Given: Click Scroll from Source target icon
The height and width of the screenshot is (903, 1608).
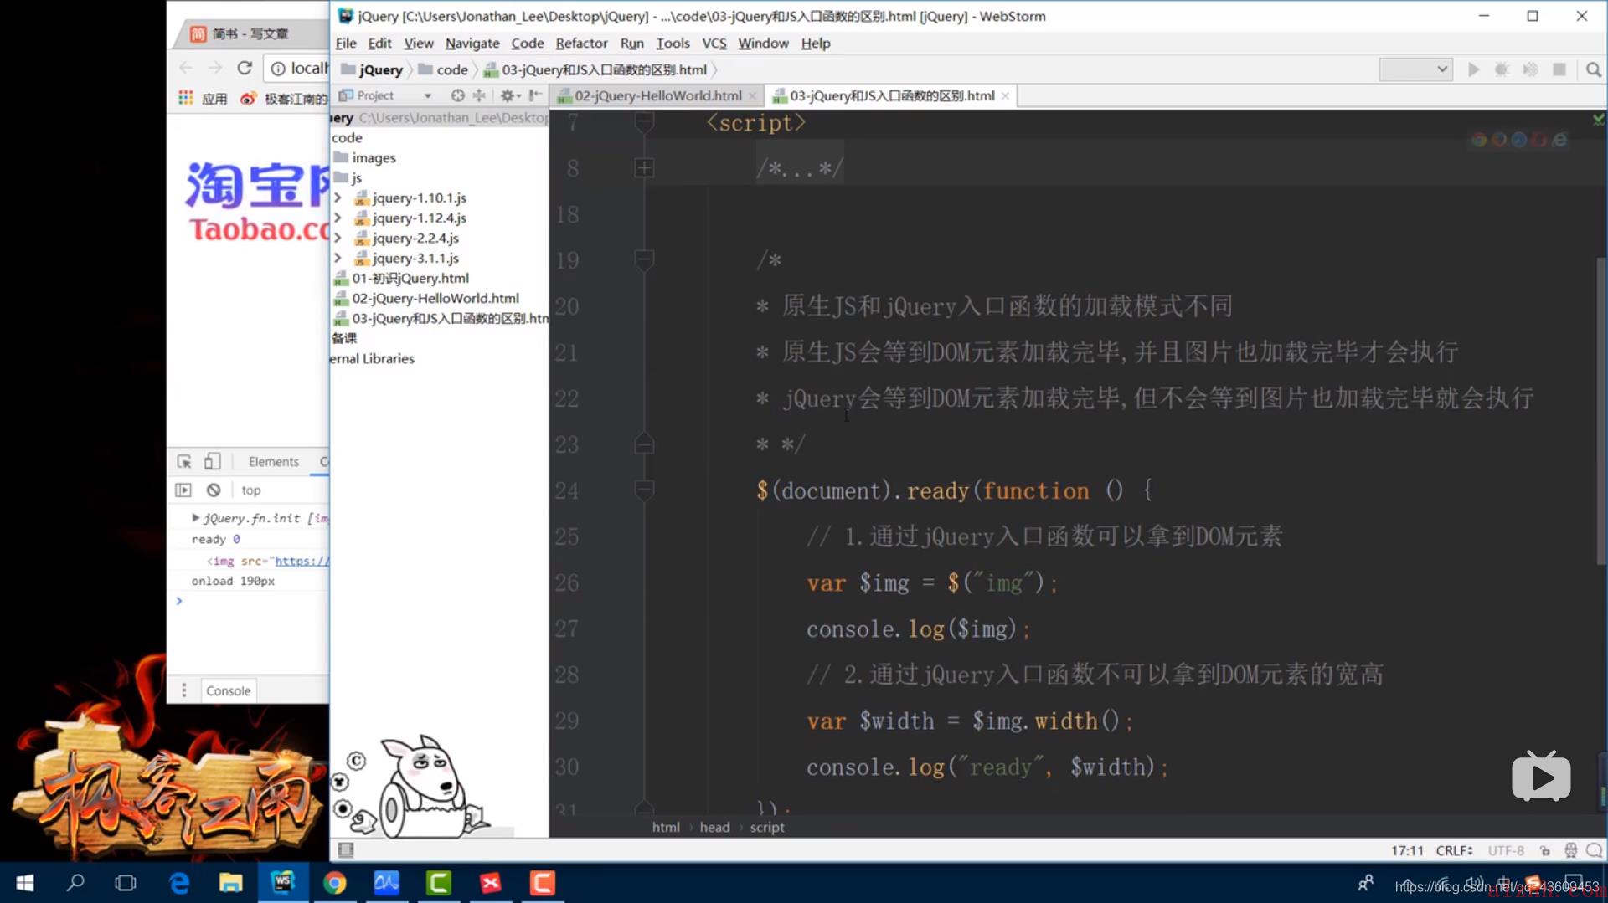Looking at the screenshot, I should click(457, 95).
